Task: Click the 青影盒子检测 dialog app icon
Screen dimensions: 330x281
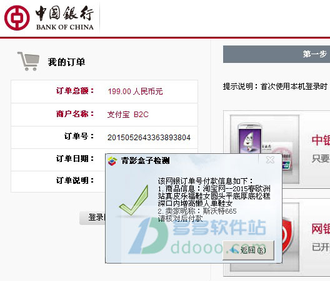Action: point(112,161)
